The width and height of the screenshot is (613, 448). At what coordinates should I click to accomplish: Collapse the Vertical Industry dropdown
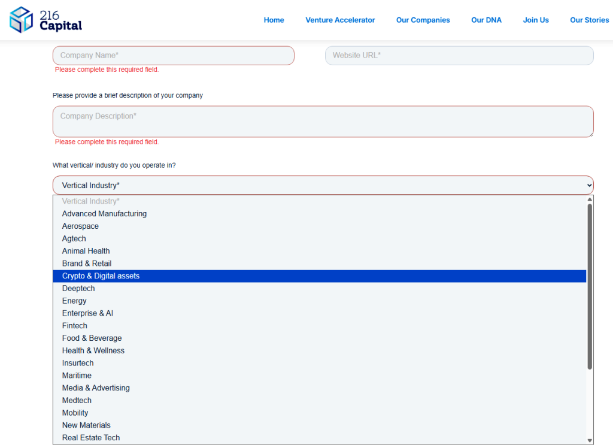coord(323,186)
